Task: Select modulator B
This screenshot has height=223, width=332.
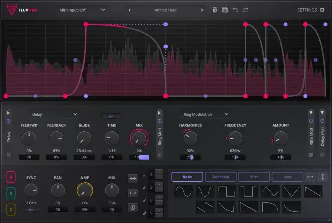Action: (11, 193)
